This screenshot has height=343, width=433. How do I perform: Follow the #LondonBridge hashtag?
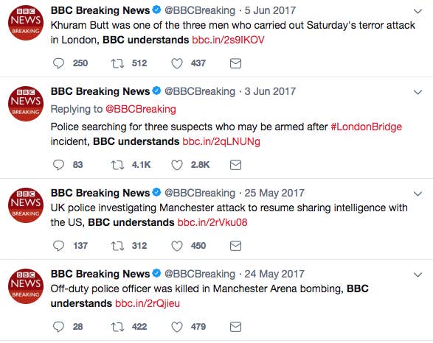(x=366, y=127)
